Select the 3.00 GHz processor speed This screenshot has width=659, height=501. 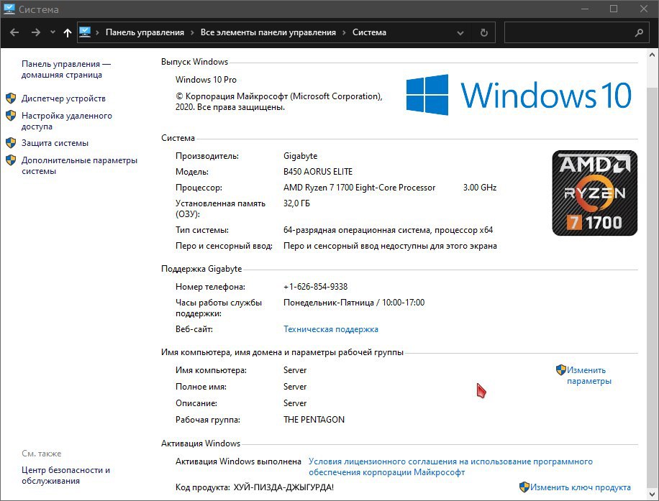pos(480,188)
